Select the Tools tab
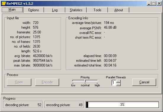The width and height of the screenshot is (163, 112). pyautogui.click(x=97, y=10)
